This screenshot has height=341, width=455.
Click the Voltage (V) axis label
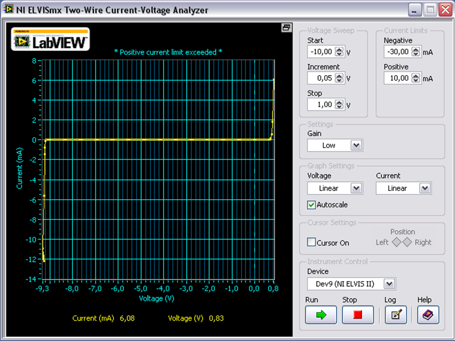pyautogui.click(x=156, y=299)
